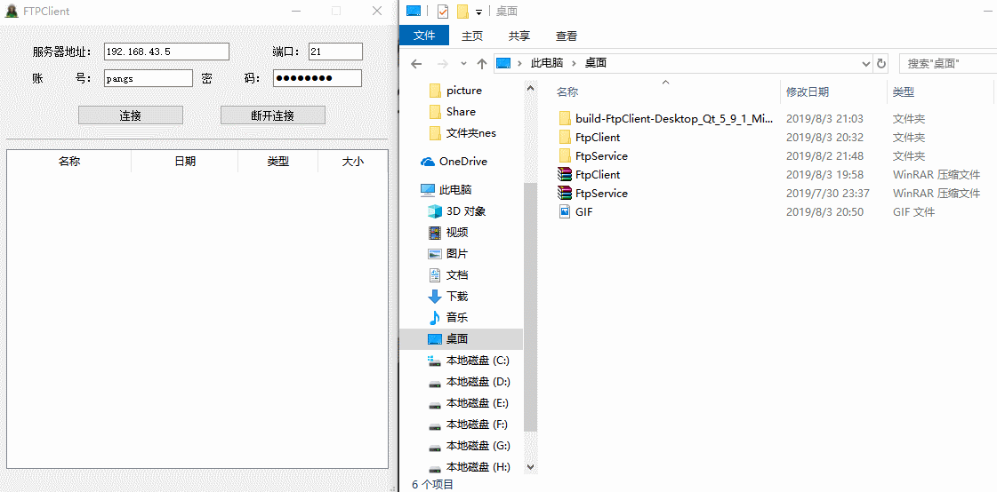Click the Explorer forward arrow
Viewport: 997px width, 492px height.
[443, 63]
